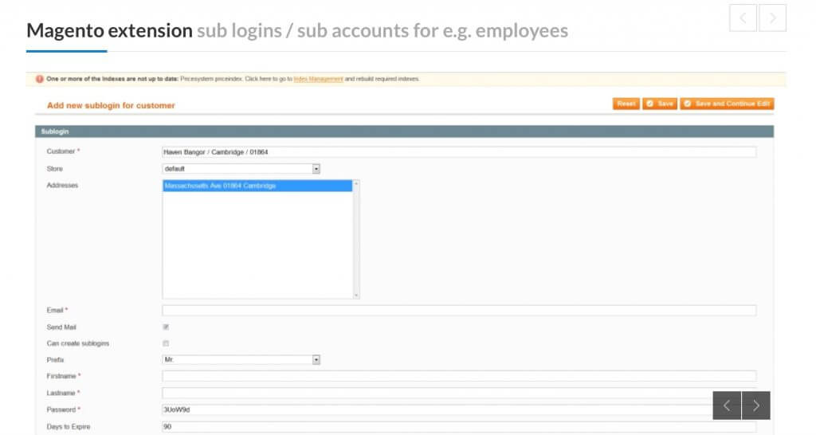Click Save and Continue Edit button
This screenshot has width=816, height=435.
click(x=727, y=104)
